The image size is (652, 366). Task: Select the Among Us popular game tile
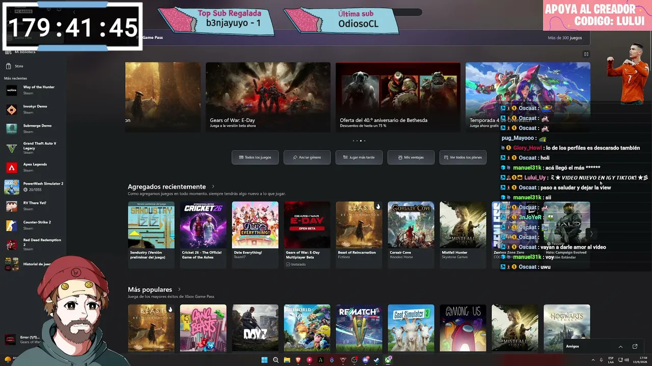(x=463, y=328)
